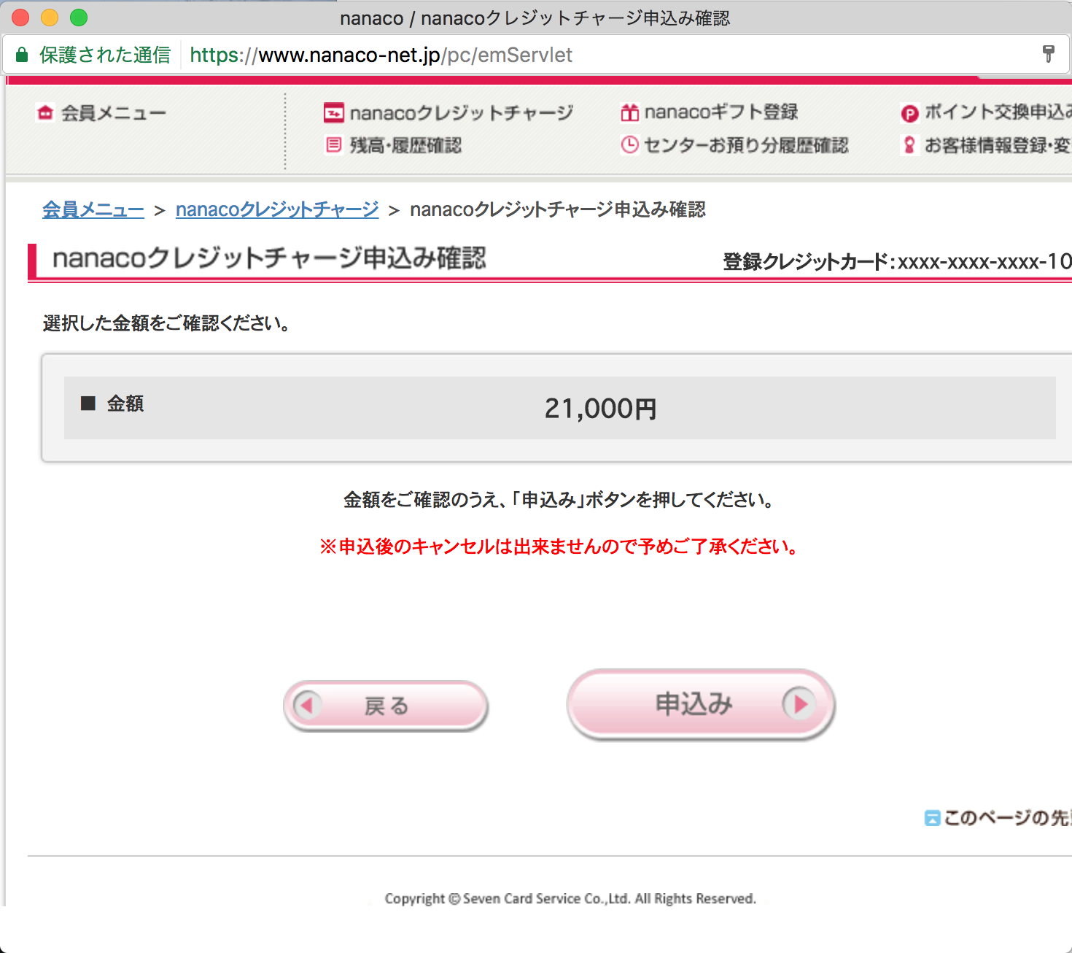Click the URL text in address bar

tap(381, 55)
